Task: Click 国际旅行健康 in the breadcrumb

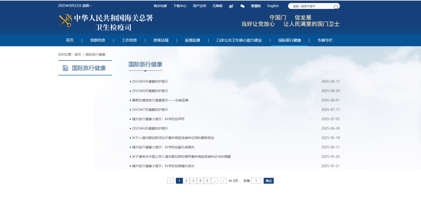Action: coord(96,55)
